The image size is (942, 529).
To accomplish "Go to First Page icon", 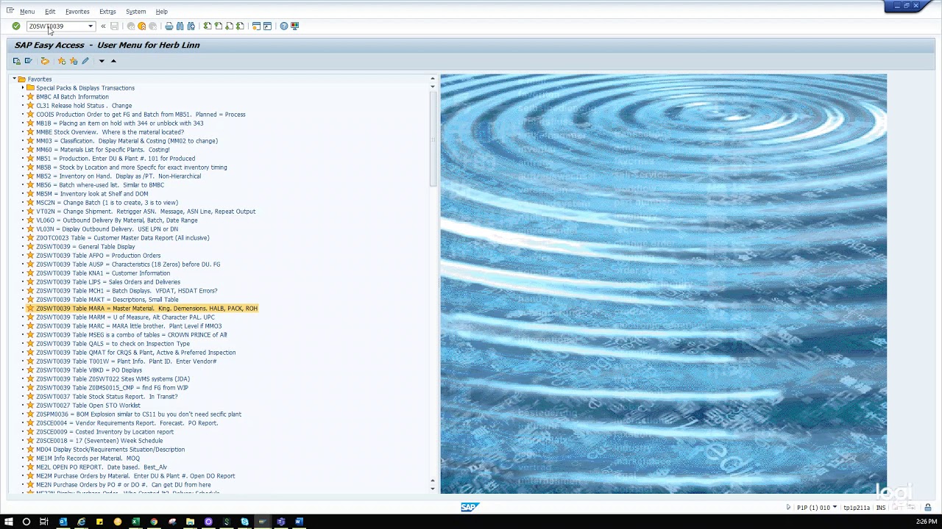I will 208,26.
